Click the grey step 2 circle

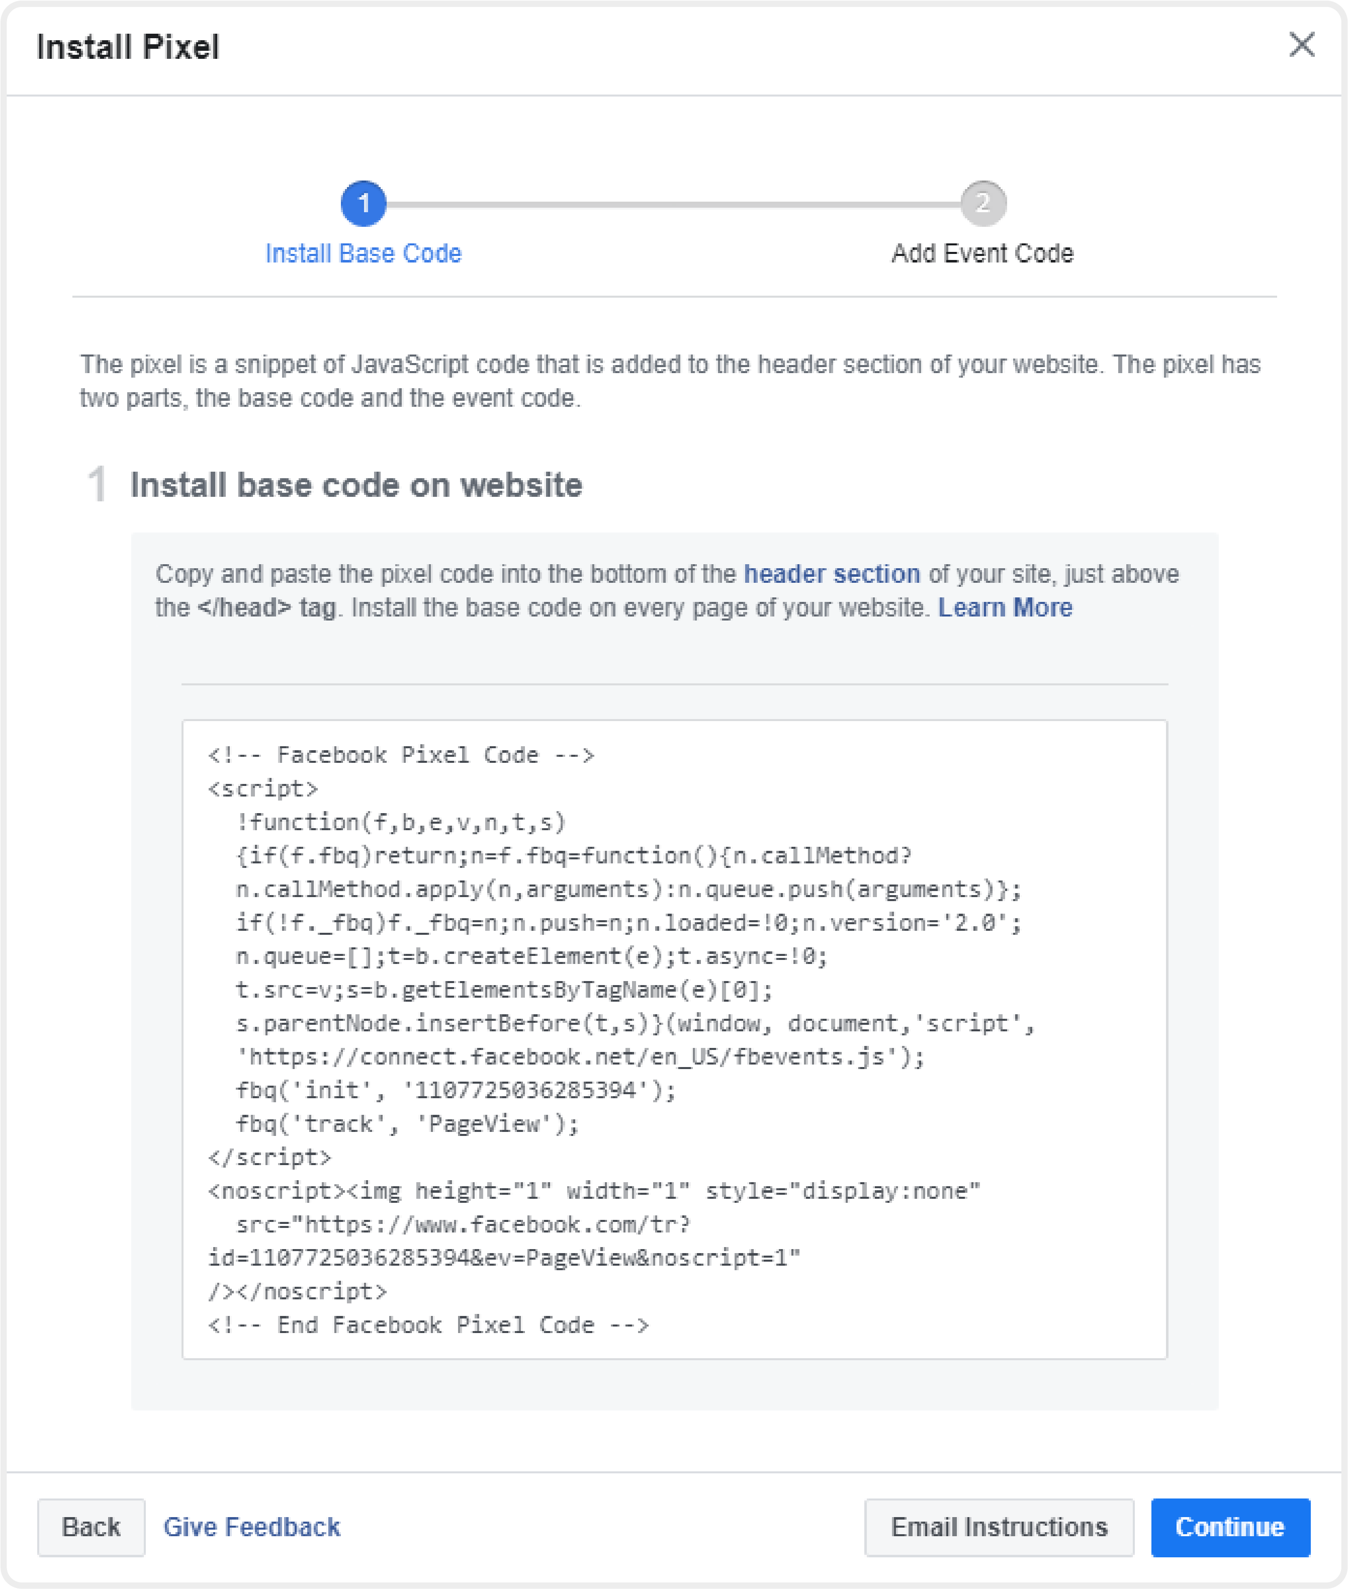click(983, 203)
